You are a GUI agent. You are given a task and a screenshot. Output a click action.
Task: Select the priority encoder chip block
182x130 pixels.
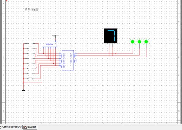(x=68, y=60)
